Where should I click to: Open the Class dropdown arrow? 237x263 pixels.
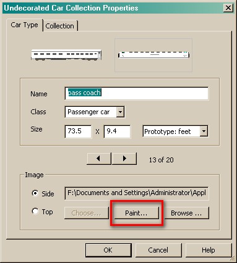pyautogui.click(x=120, y=112)
